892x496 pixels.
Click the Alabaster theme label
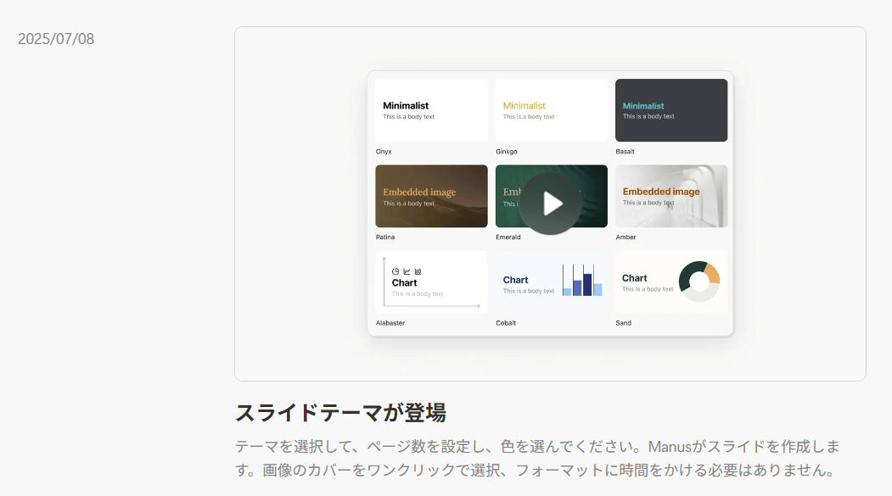390,323
